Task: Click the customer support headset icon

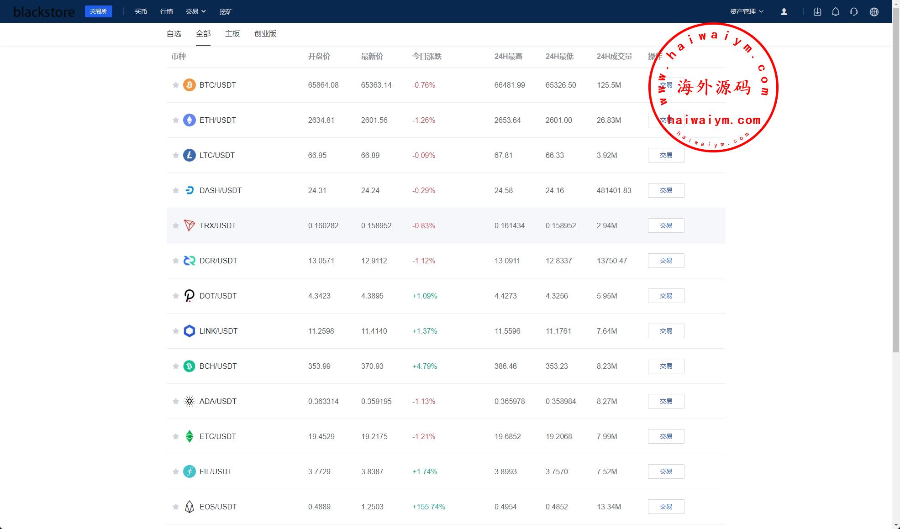Action: [853, 12]
